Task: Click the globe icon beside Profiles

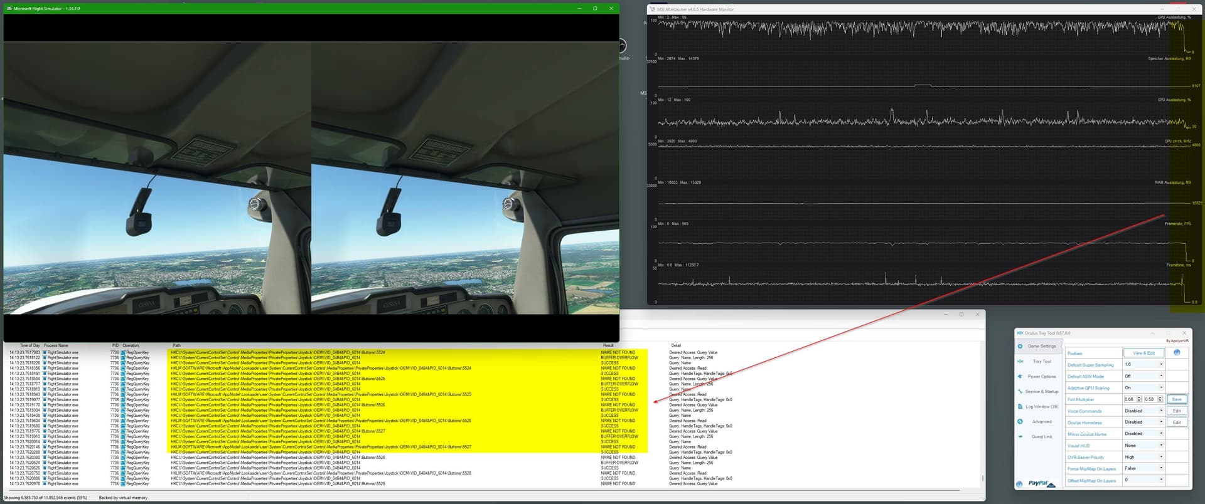Action: (x=1177, y=352)
